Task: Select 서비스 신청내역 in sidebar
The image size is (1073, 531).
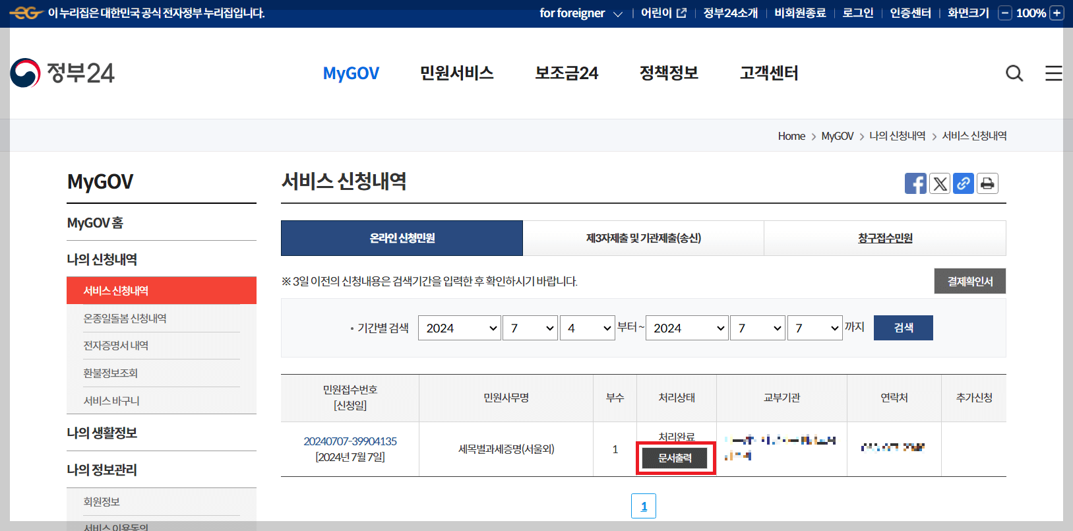Action: [x=162, y=291]
